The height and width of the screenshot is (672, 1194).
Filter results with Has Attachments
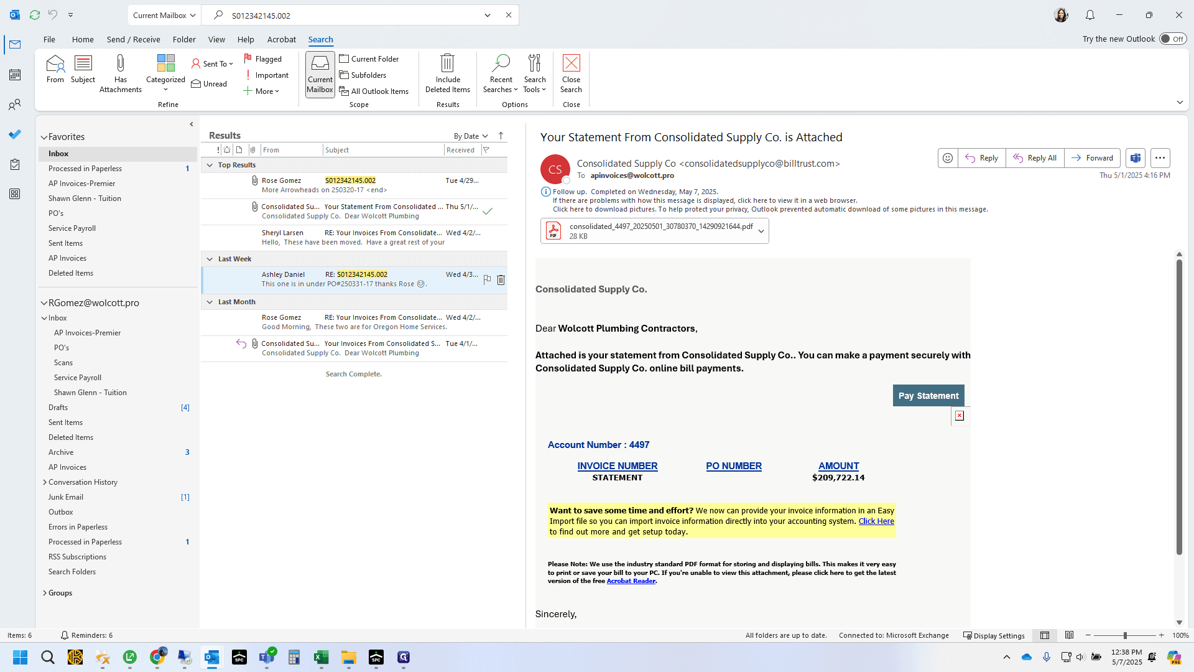pyautogui.click(x=121, y=74)
